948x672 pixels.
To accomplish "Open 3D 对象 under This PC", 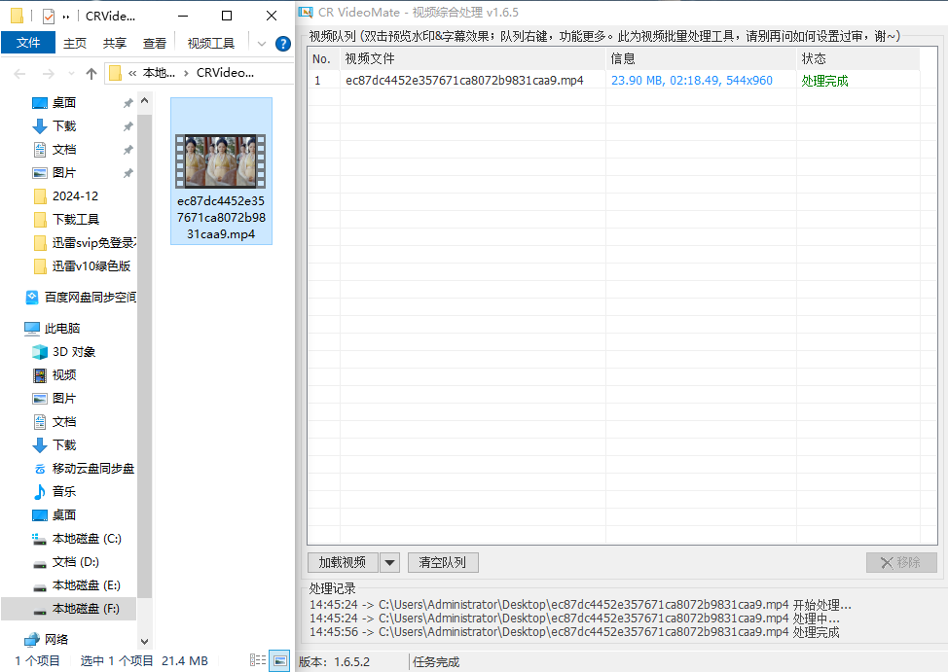I will point(73,352).
